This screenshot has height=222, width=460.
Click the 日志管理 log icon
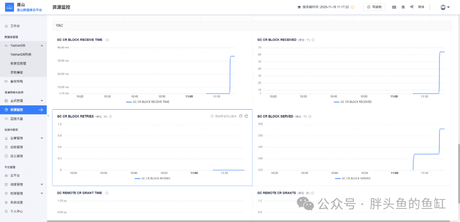tap(6, 156)
